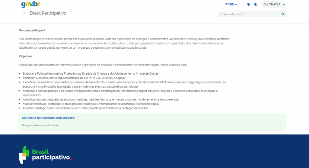The image size is (309, 168).
Task: Click the 'Seu envio foi realizado com sucesso!' message
Action: click(x=49, y=118)
